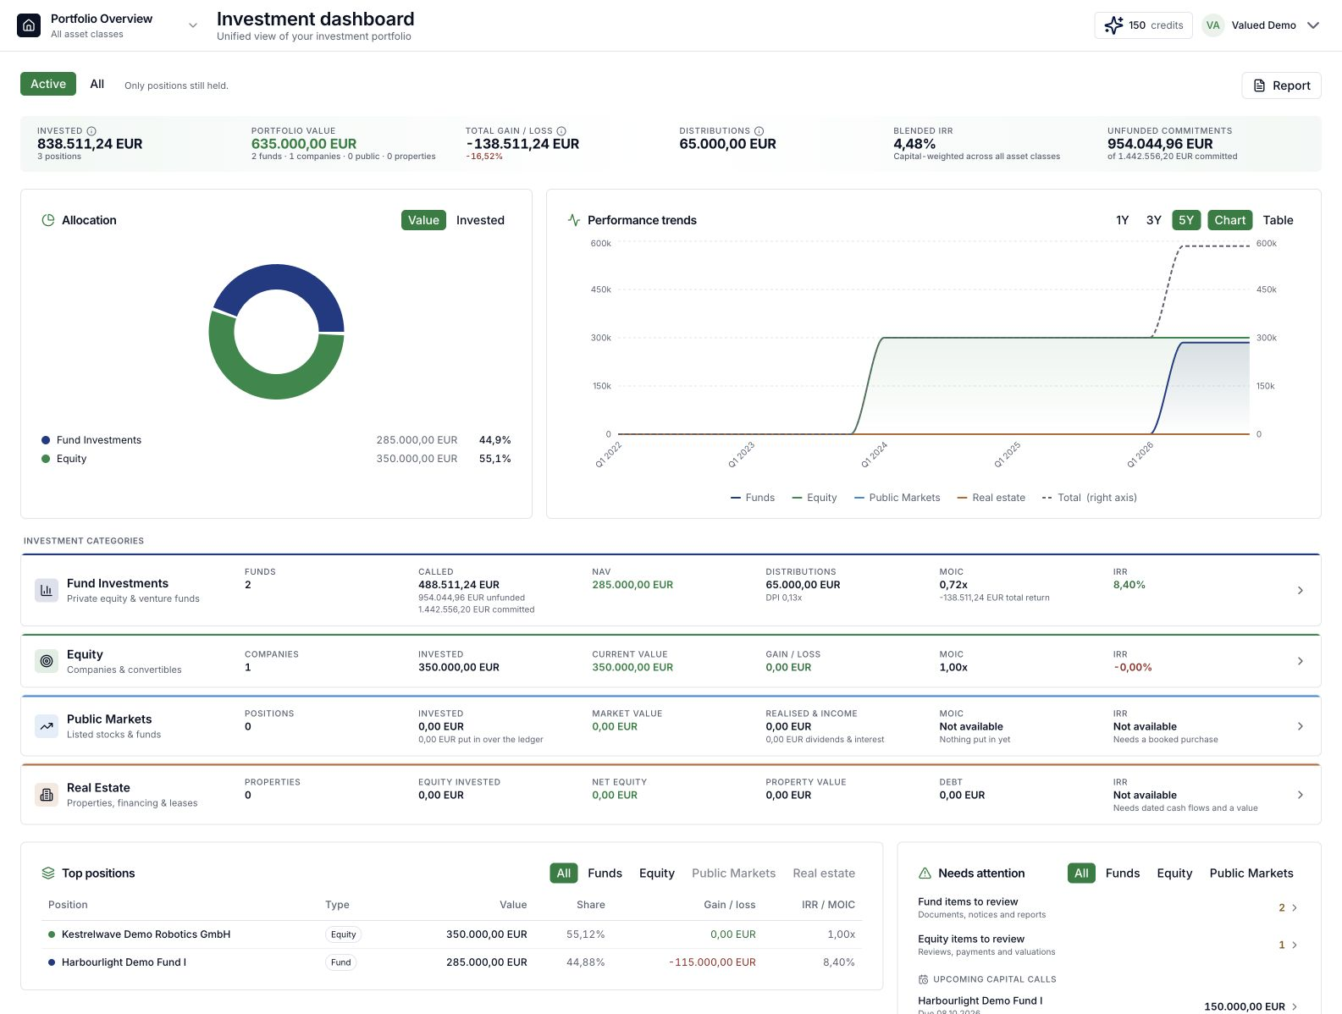
Task: Click the 635.000,00 EUR portfolio value
Action: 304,144
